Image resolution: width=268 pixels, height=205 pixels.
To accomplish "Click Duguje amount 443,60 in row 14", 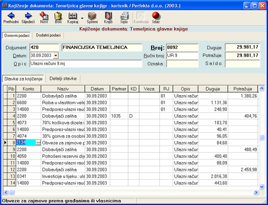I will [213, 183].
